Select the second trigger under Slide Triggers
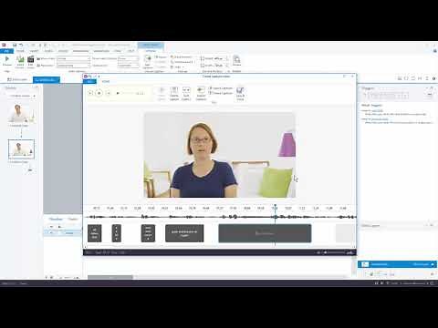438x328 pixels. [x=397, y=121]
